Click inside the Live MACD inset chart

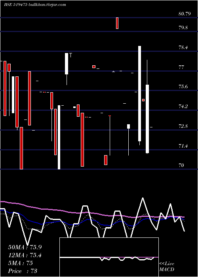(109, 257)
